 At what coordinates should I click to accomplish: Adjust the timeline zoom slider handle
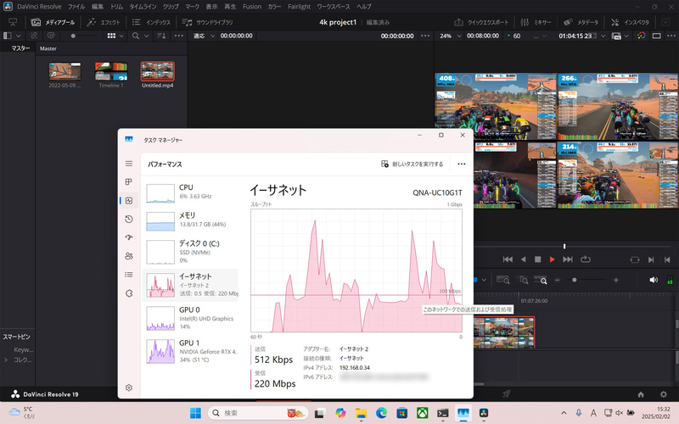pos(575,280)
